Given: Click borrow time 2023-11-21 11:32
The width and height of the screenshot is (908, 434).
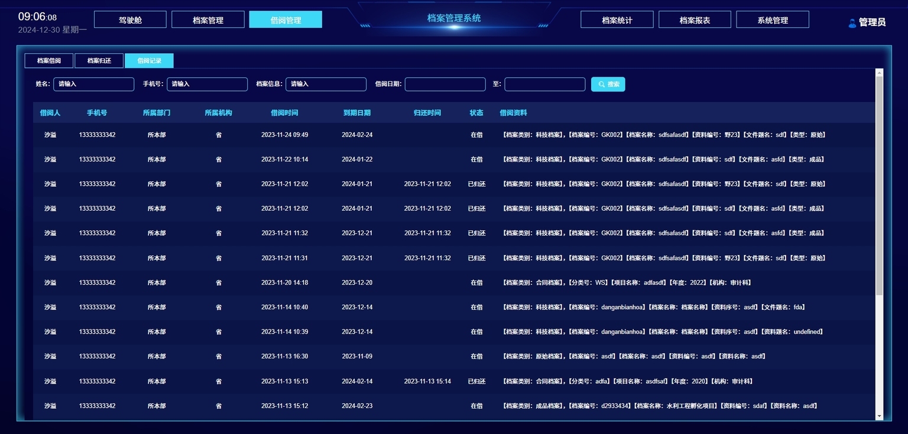Looking at the screenshot, I should pos(284,233).
